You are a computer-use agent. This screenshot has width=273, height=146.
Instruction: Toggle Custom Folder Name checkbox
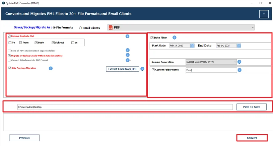[x=153, y=70]
